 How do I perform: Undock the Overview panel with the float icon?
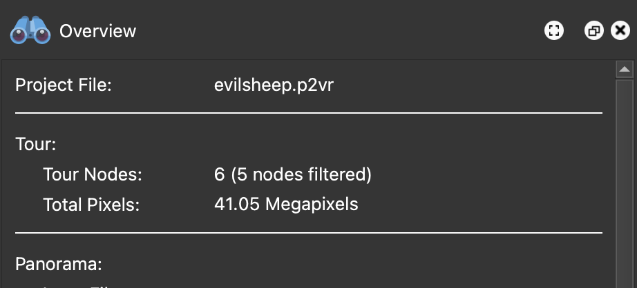(x=593, y=31)
